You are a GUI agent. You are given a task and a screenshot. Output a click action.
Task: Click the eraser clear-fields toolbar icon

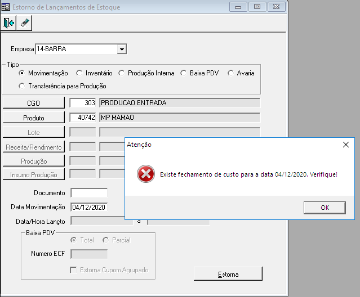[24, 22]
